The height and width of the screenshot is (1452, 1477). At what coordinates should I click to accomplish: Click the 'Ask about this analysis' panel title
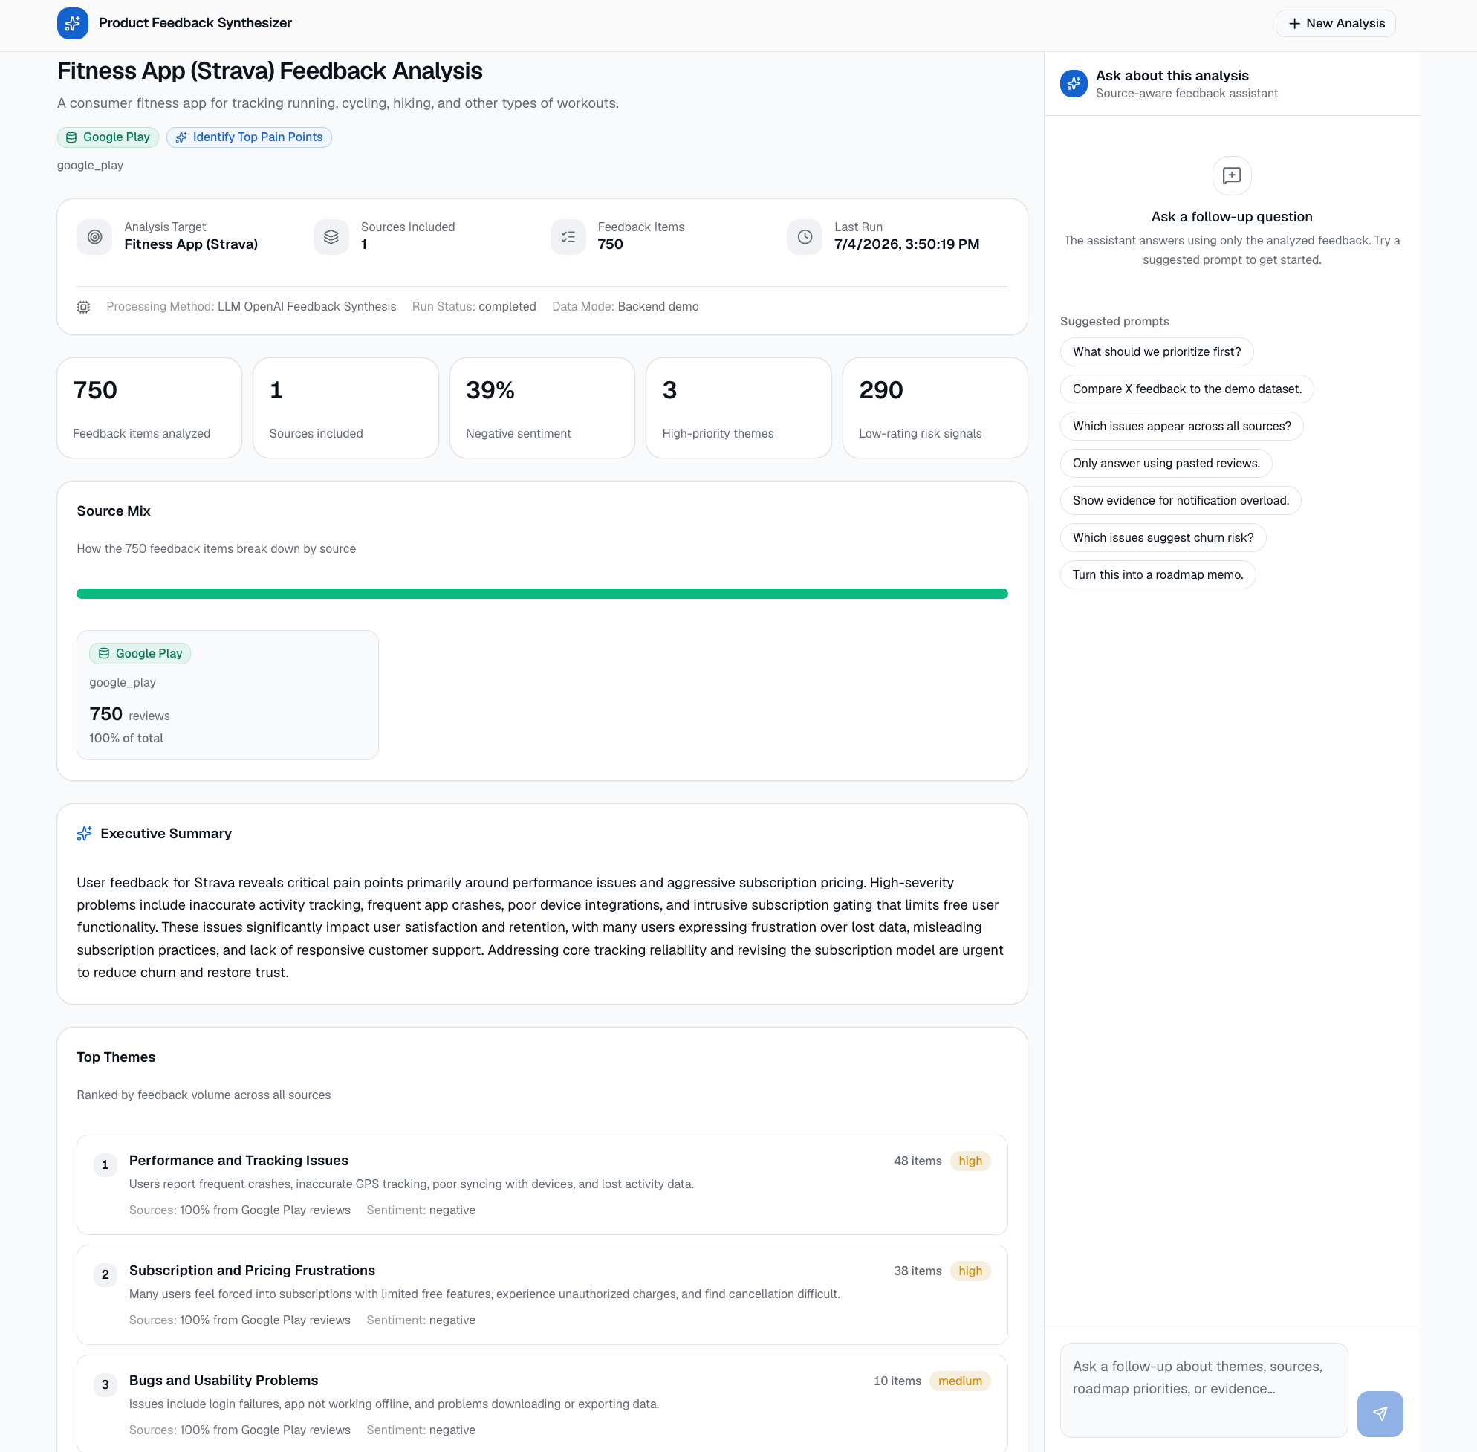click(x=1172, y=76)
